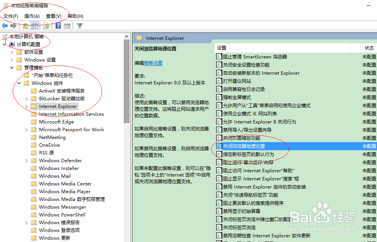Viewport: 377px width, 242px height.
Task: Click policy icon beside 禁用显示初始屏幕
Action: 219,211
